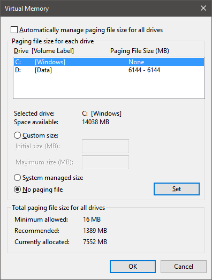212x280 pixels.
Task: Focus the Maximum size (MB) input field
Action: (x=105, y=162)
